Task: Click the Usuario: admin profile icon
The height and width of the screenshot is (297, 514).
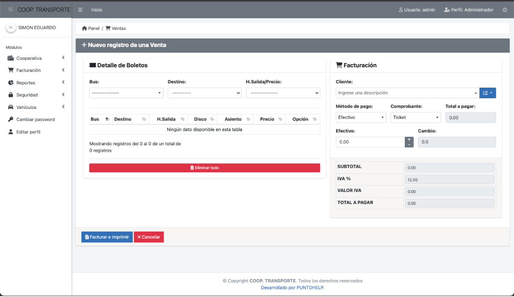Action: pyautogui.click(x=401, y=9)
